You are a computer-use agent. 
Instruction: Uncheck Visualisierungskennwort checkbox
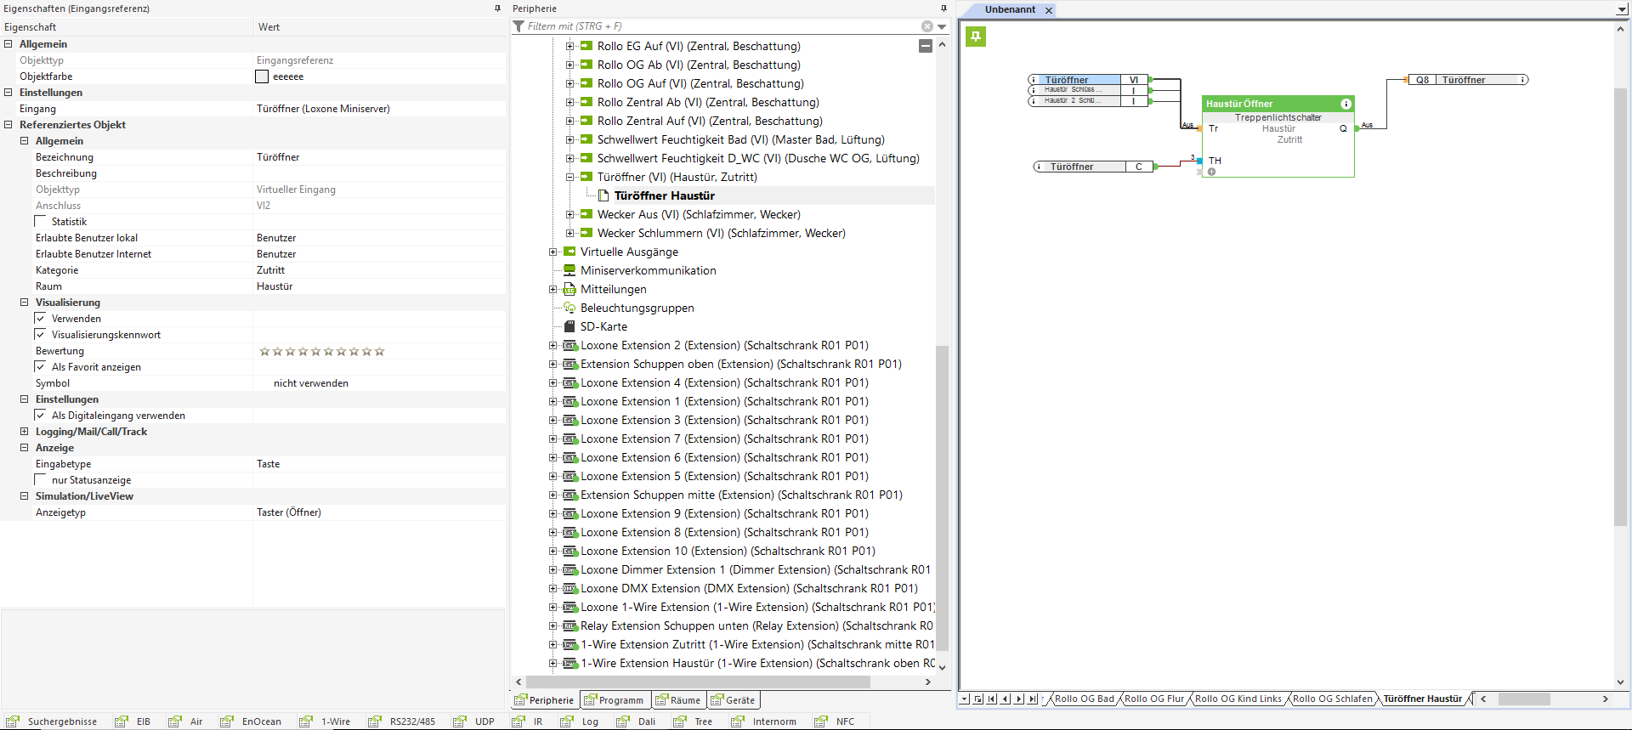(41, 335)
